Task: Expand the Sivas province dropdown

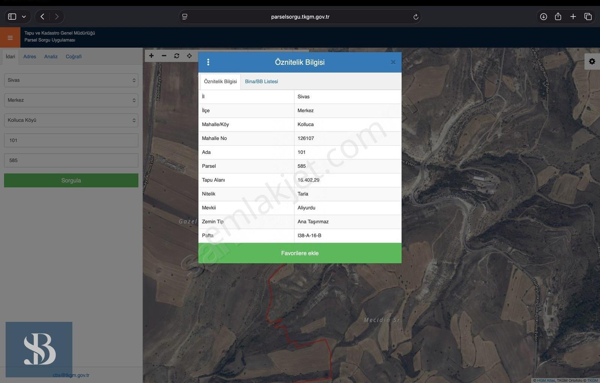Action: pyautogui.click(x=71, y=80)
